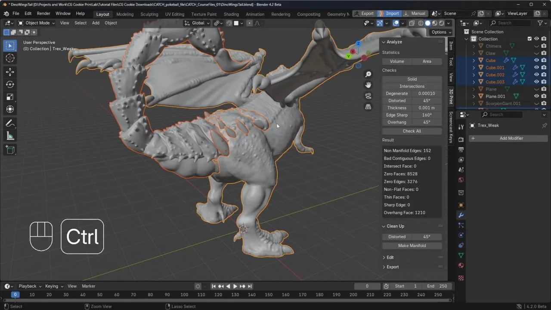Open the Material properties tab icon
The image size is (551, 310).
[461, 265]
